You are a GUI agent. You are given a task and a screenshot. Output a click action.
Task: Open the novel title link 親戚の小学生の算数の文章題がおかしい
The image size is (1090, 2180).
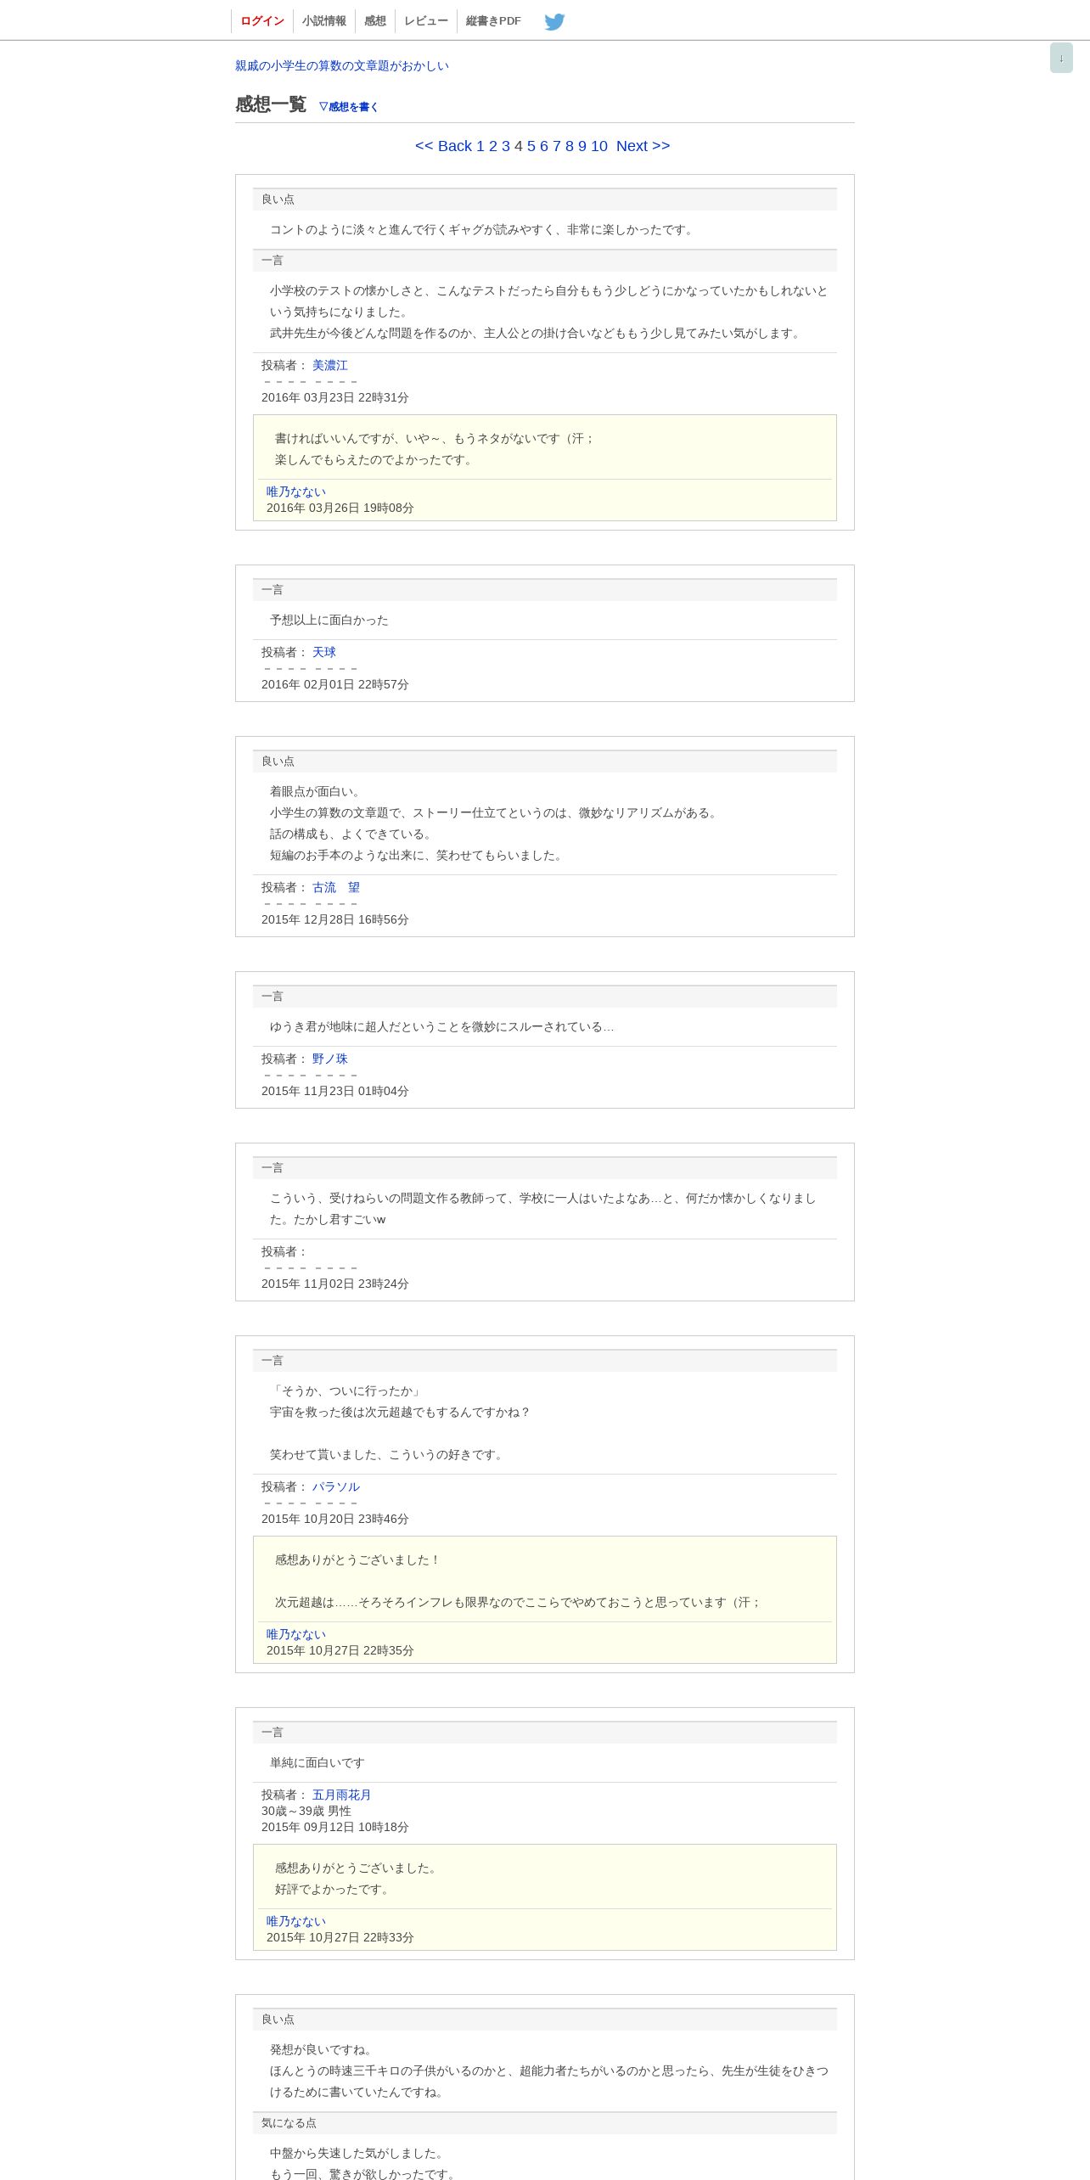pyautogui.click(x=342, y=65)
